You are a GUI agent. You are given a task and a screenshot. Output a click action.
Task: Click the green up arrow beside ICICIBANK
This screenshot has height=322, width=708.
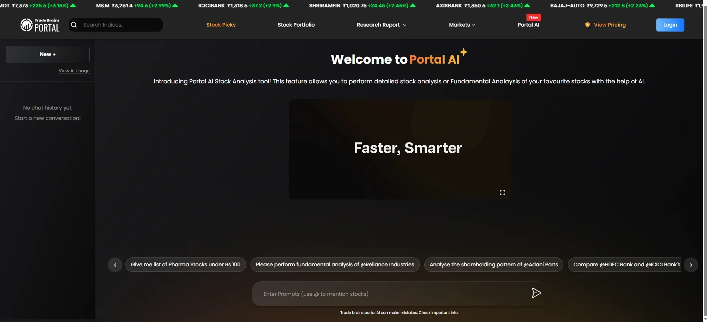click(286, 6)
